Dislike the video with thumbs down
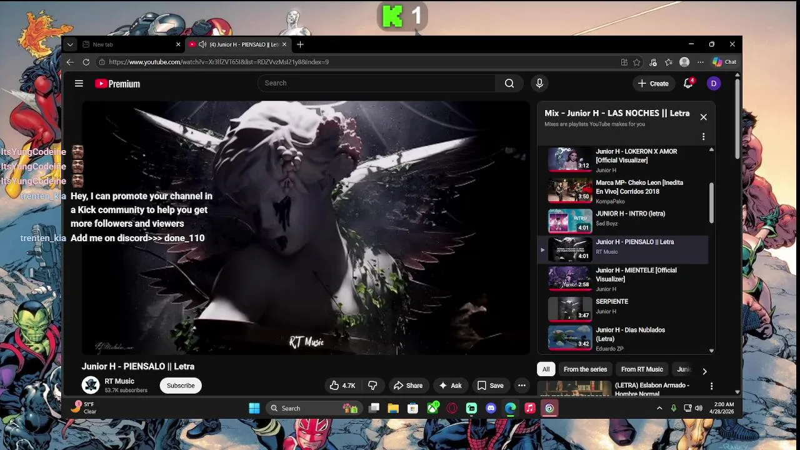Viewport: 800px width, 450px height. pyautogui.click(x=372, y=386)
